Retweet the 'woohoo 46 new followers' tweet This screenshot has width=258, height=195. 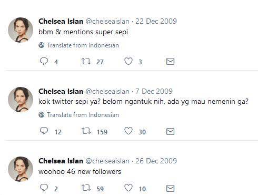[86, 188]
